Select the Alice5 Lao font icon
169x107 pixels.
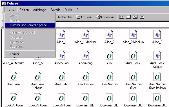click(61, 55)
